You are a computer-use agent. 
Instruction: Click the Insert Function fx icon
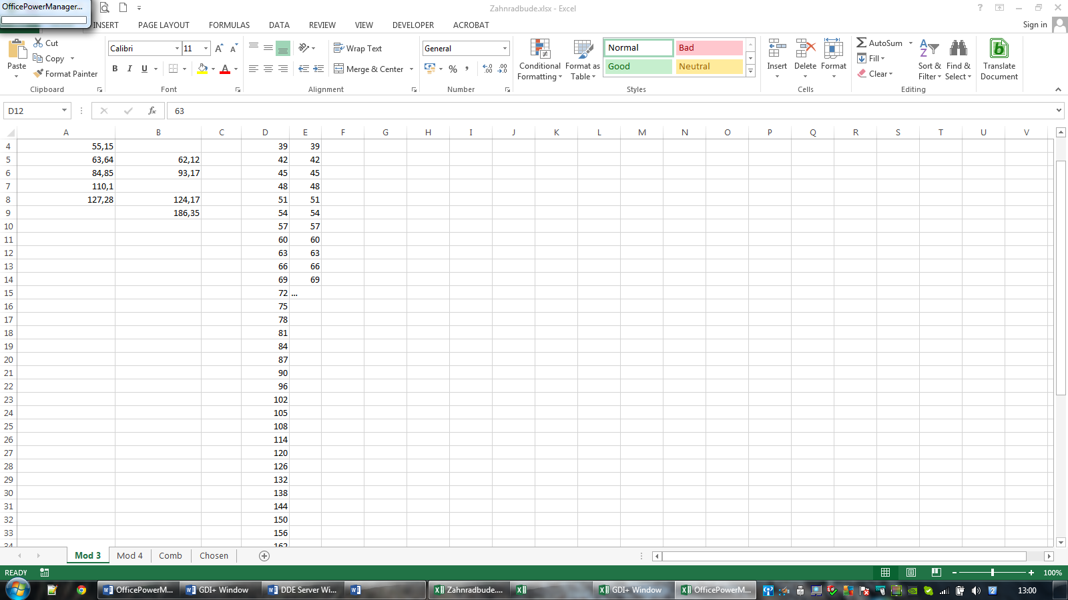152,111
